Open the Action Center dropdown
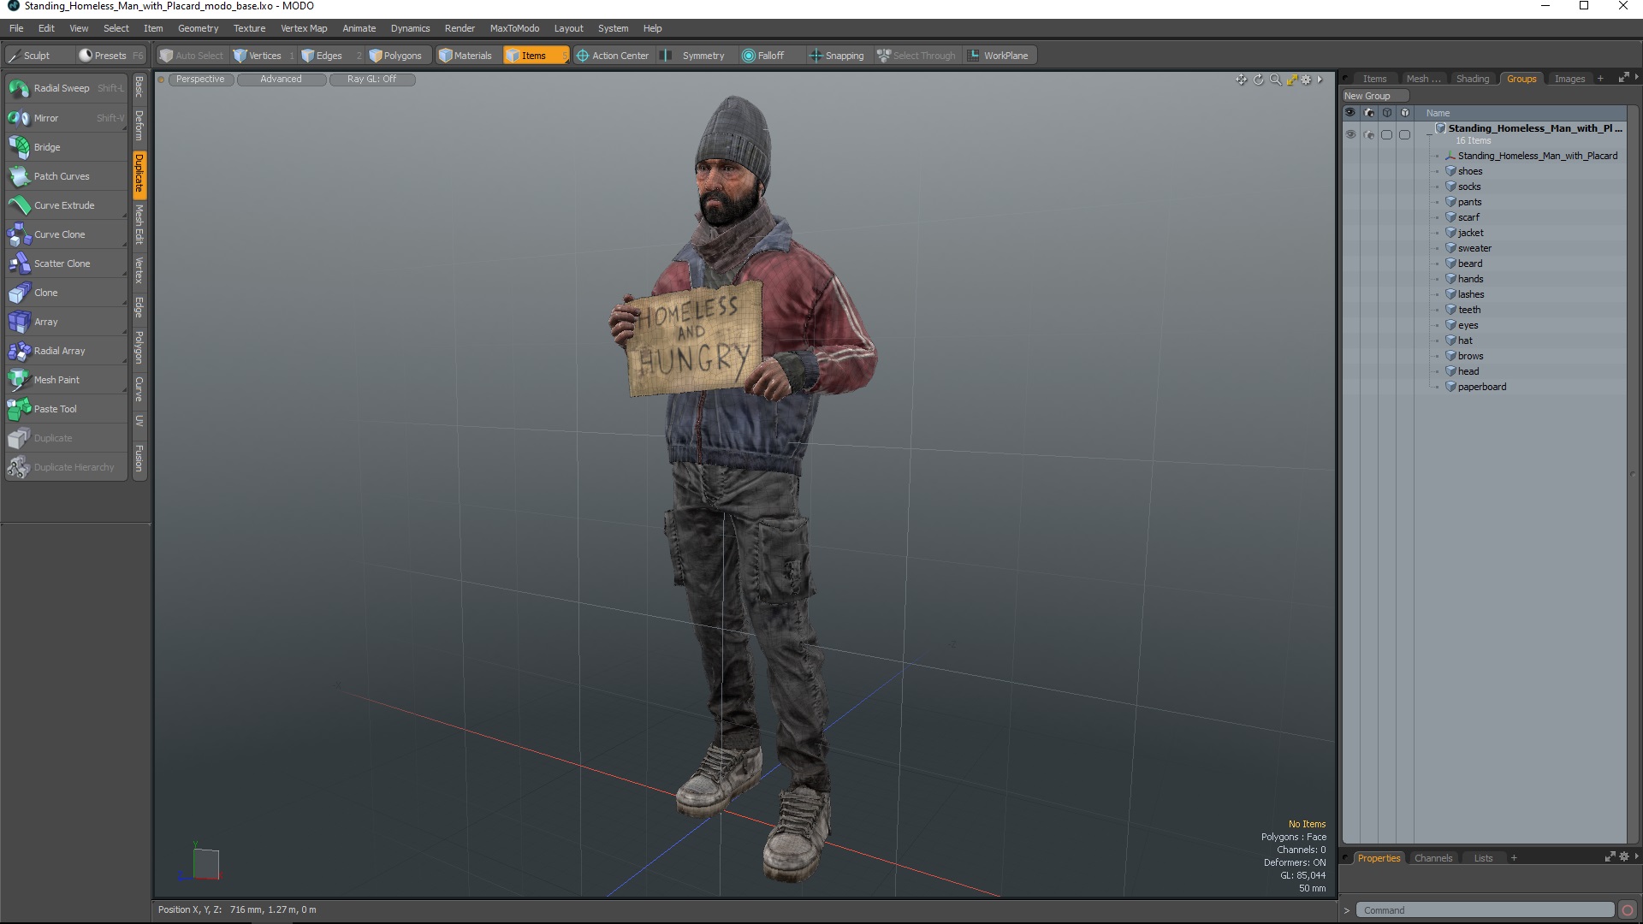This screenshot has height=924, width=1643. (614, 56)
